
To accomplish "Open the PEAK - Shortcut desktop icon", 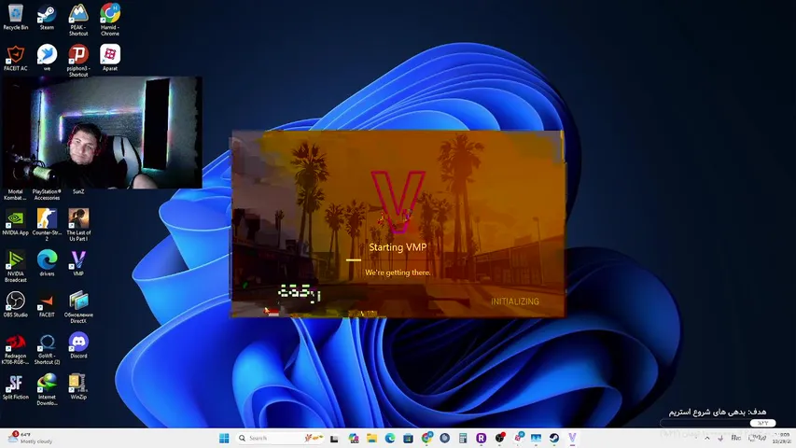I will pos(78,20).
